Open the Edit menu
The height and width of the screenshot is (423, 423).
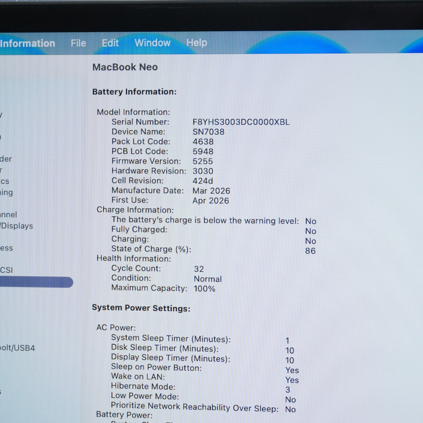[110, 43]
